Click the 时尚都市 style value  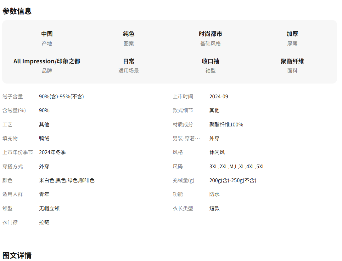click(210, 34)
